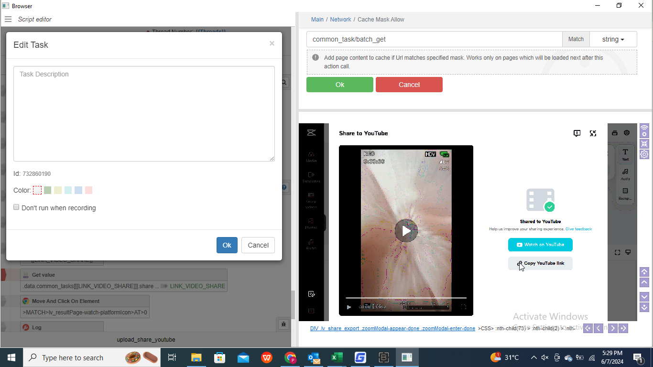Select the green color swatch
653x367 pixels.
pyautogui.click(x=47, y=190)
